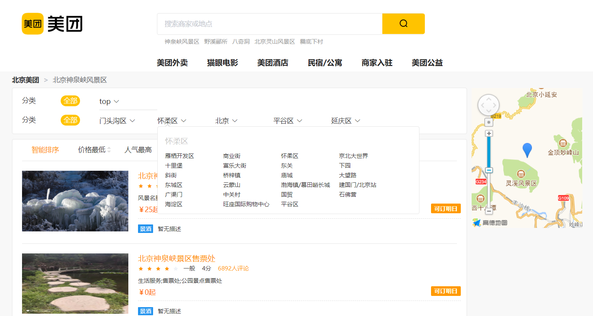Select 雁栖开发区 in the dropdown list
593x316 pixels.
click(x=179, y=156)
